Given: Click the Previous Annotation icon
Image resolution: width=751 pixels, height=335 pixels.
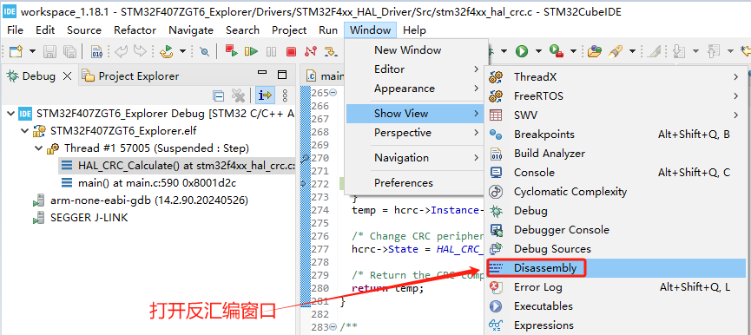Looking at the screenshot, I should tap(715, 51).
